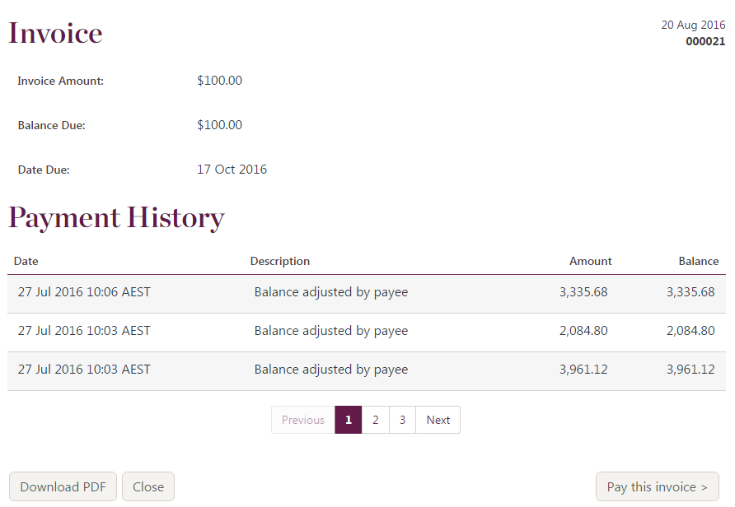Click Previous in the pagination controls
This screenshot has height=507, width=735.
302,420
